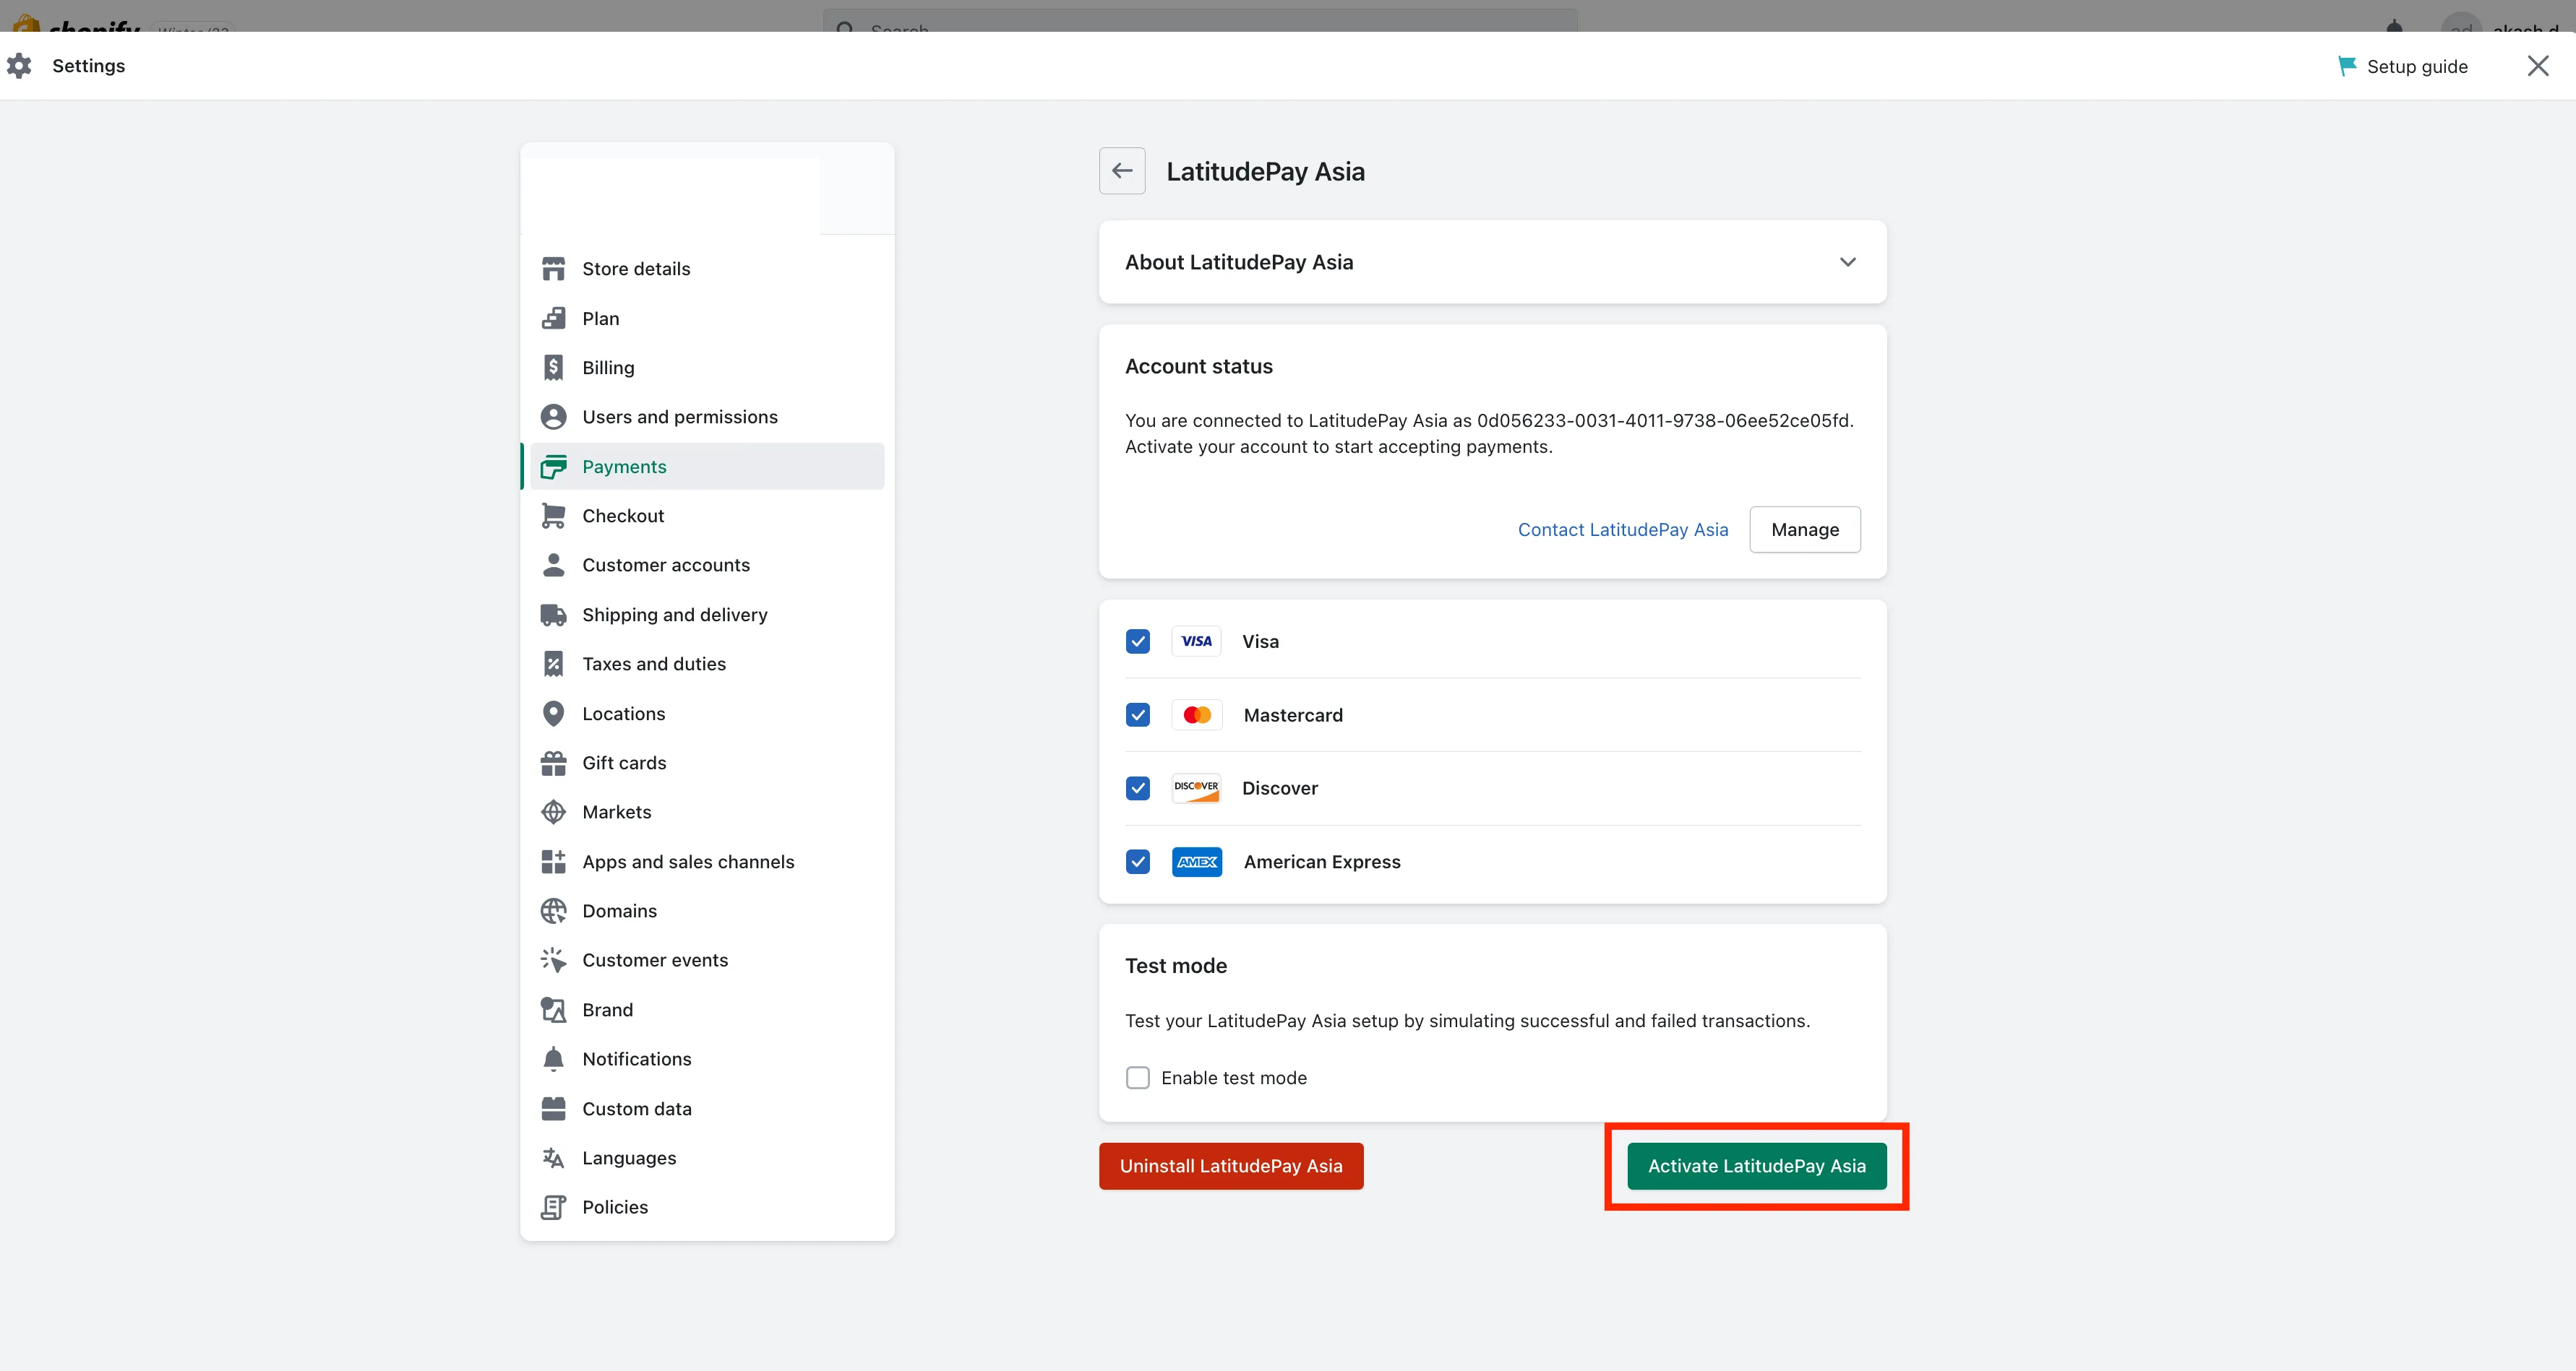Screen dimensions: 2576x1371
Task: Go to Policies settings
Action: click(707, 1207)
